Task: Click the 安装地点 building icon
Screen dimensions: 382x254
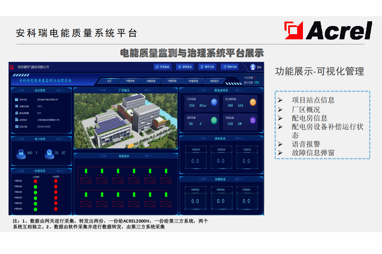Action: 16,119
